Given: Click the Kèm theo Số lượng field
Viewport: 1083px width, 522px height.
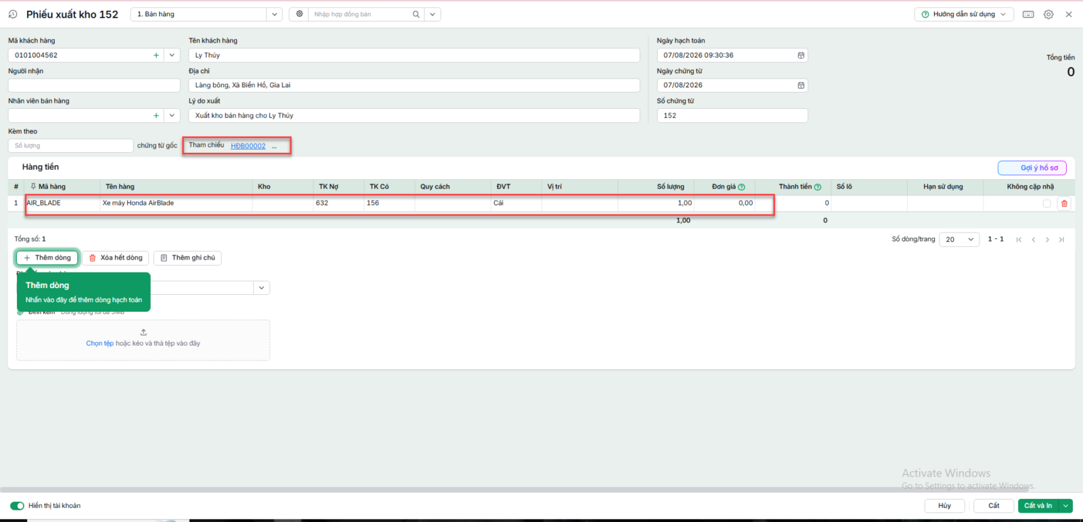Looking at the screenshot, I should pyautogui.click(x=70, y=145).
